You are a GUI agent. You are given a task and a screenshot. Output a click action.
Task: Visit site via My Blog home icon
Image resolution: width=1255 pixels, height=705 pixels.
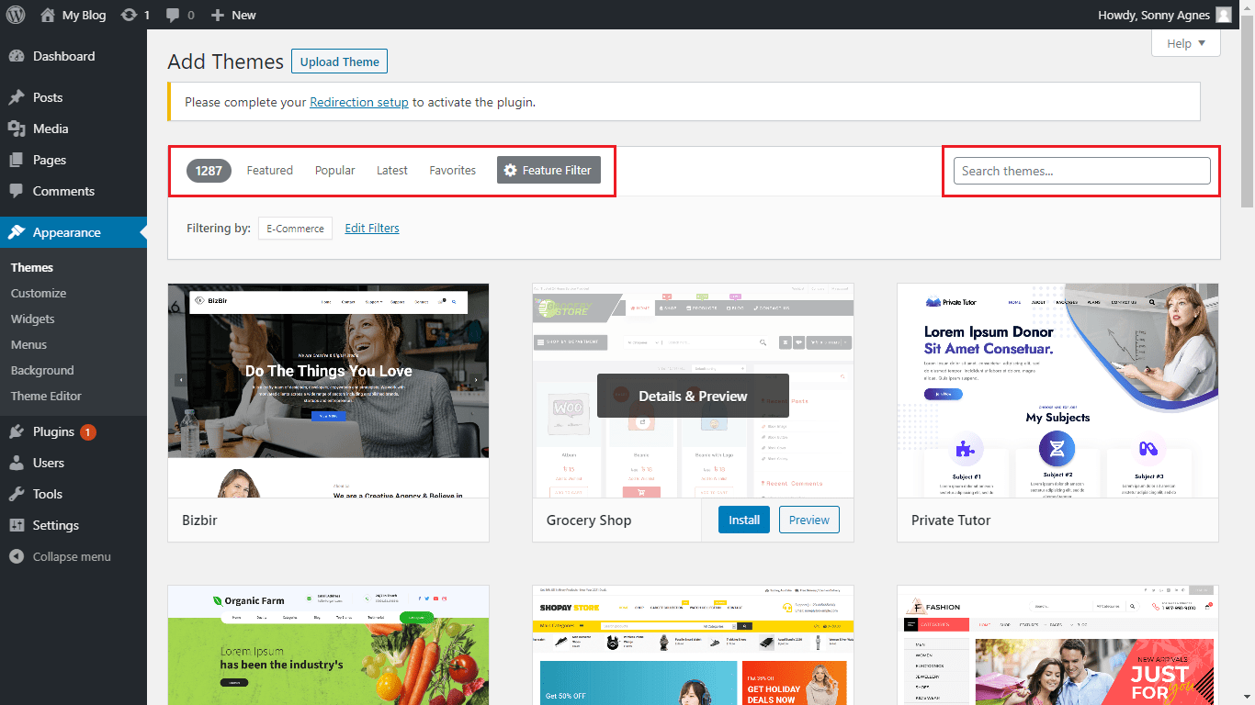[48, 15]
